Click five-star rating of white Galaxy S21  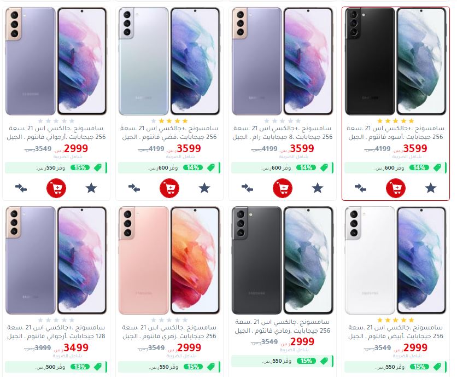[396, 320]
